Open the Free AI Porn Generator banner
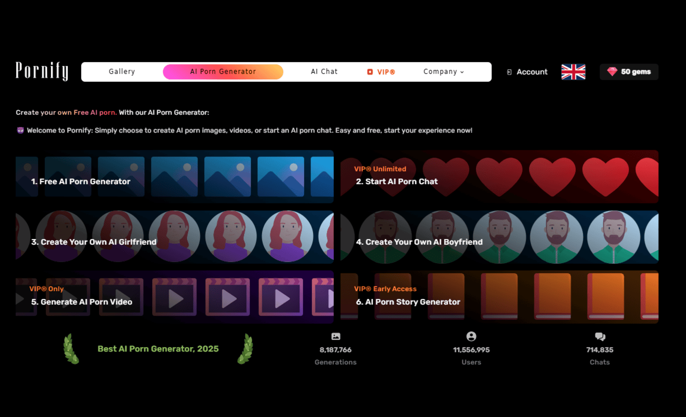Image resolution: width=686 pixels, height=417 pixels. click(175, 177)
